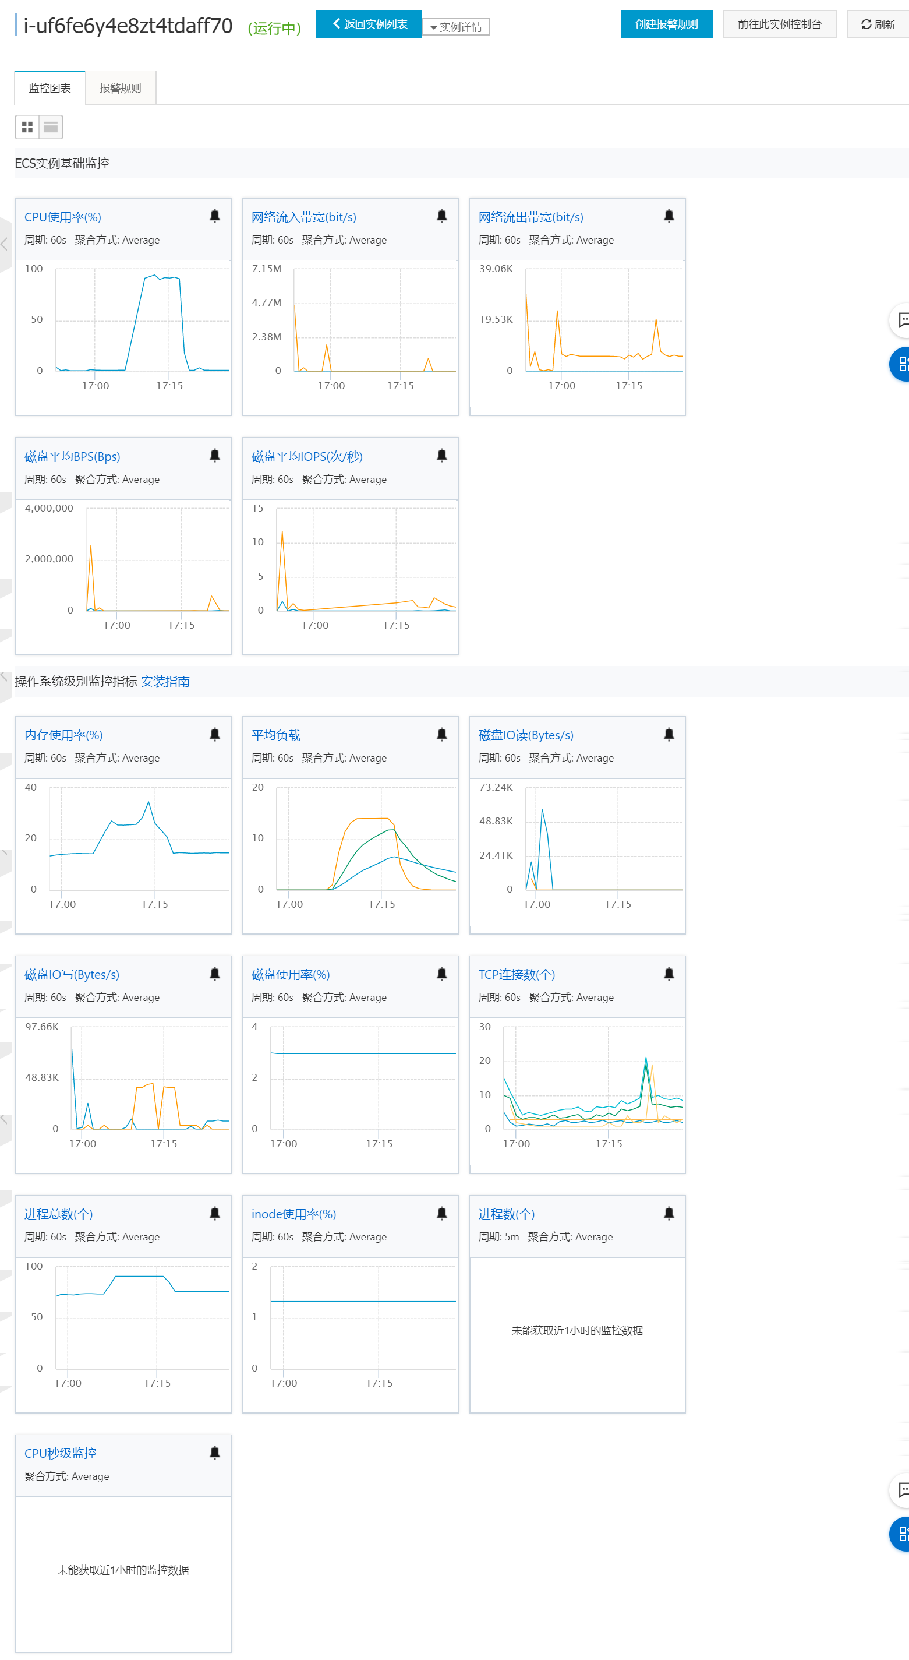Open 磁盘IO读(Bytes/s) chart title link
909x1660 pixels.
pos(526,735)
